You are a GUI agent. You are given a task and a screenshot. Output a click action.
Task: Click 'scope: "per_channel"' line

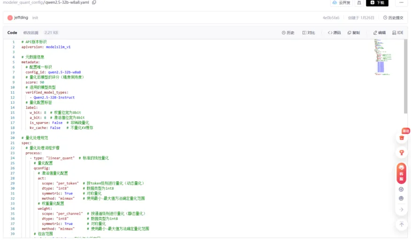pos(93,214)
